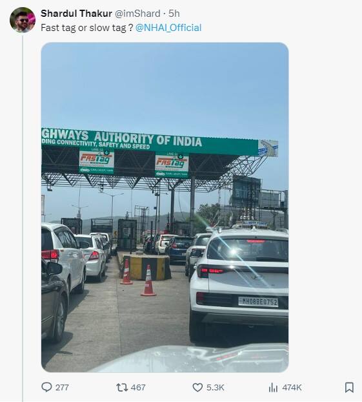Click the 467 retweets count

[138, 387]
